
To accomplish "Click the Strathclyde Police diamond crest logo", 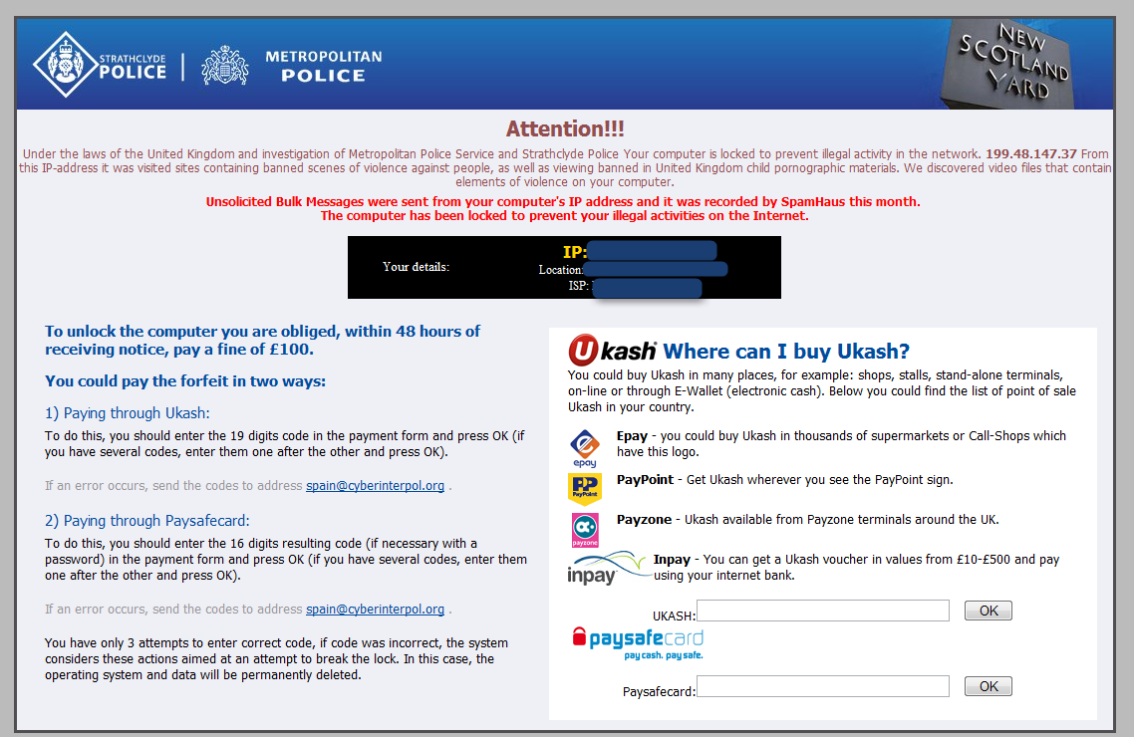I will point(66,65).
